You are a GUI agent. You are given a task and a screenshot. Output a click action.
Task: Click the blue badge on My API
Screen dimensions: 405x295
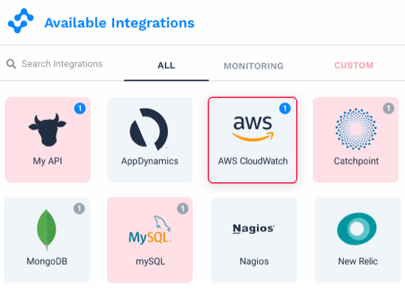tap(80, 108)
